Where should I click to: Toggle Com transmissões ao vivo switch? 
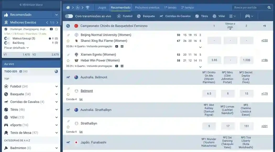69,16
